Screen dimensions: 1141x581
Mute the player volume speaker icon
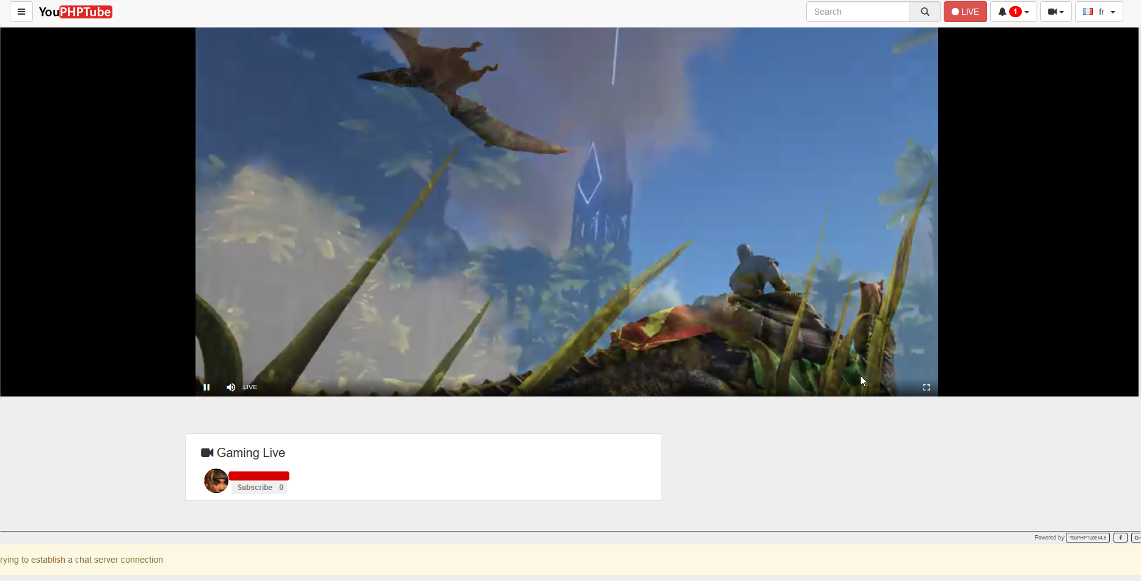[x=230, y=387]
